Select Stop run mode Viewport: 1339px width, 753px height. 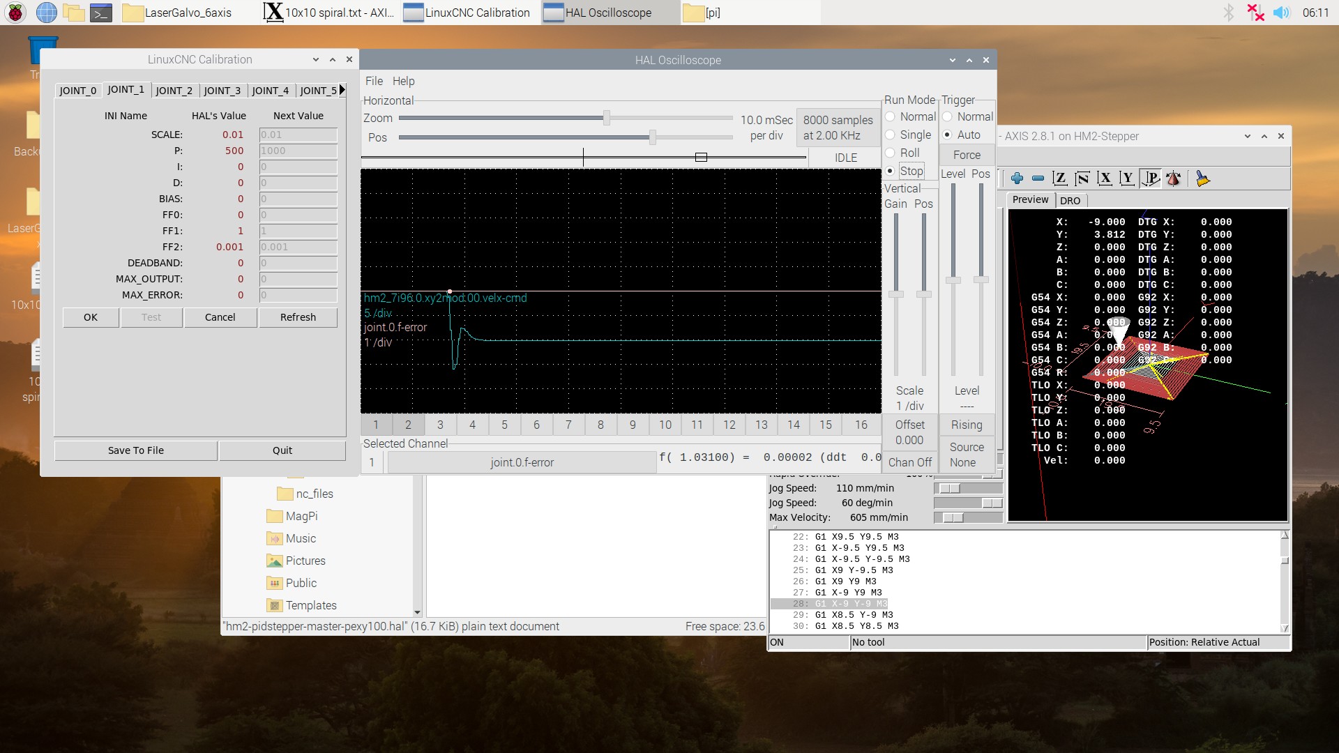[905, 171]
